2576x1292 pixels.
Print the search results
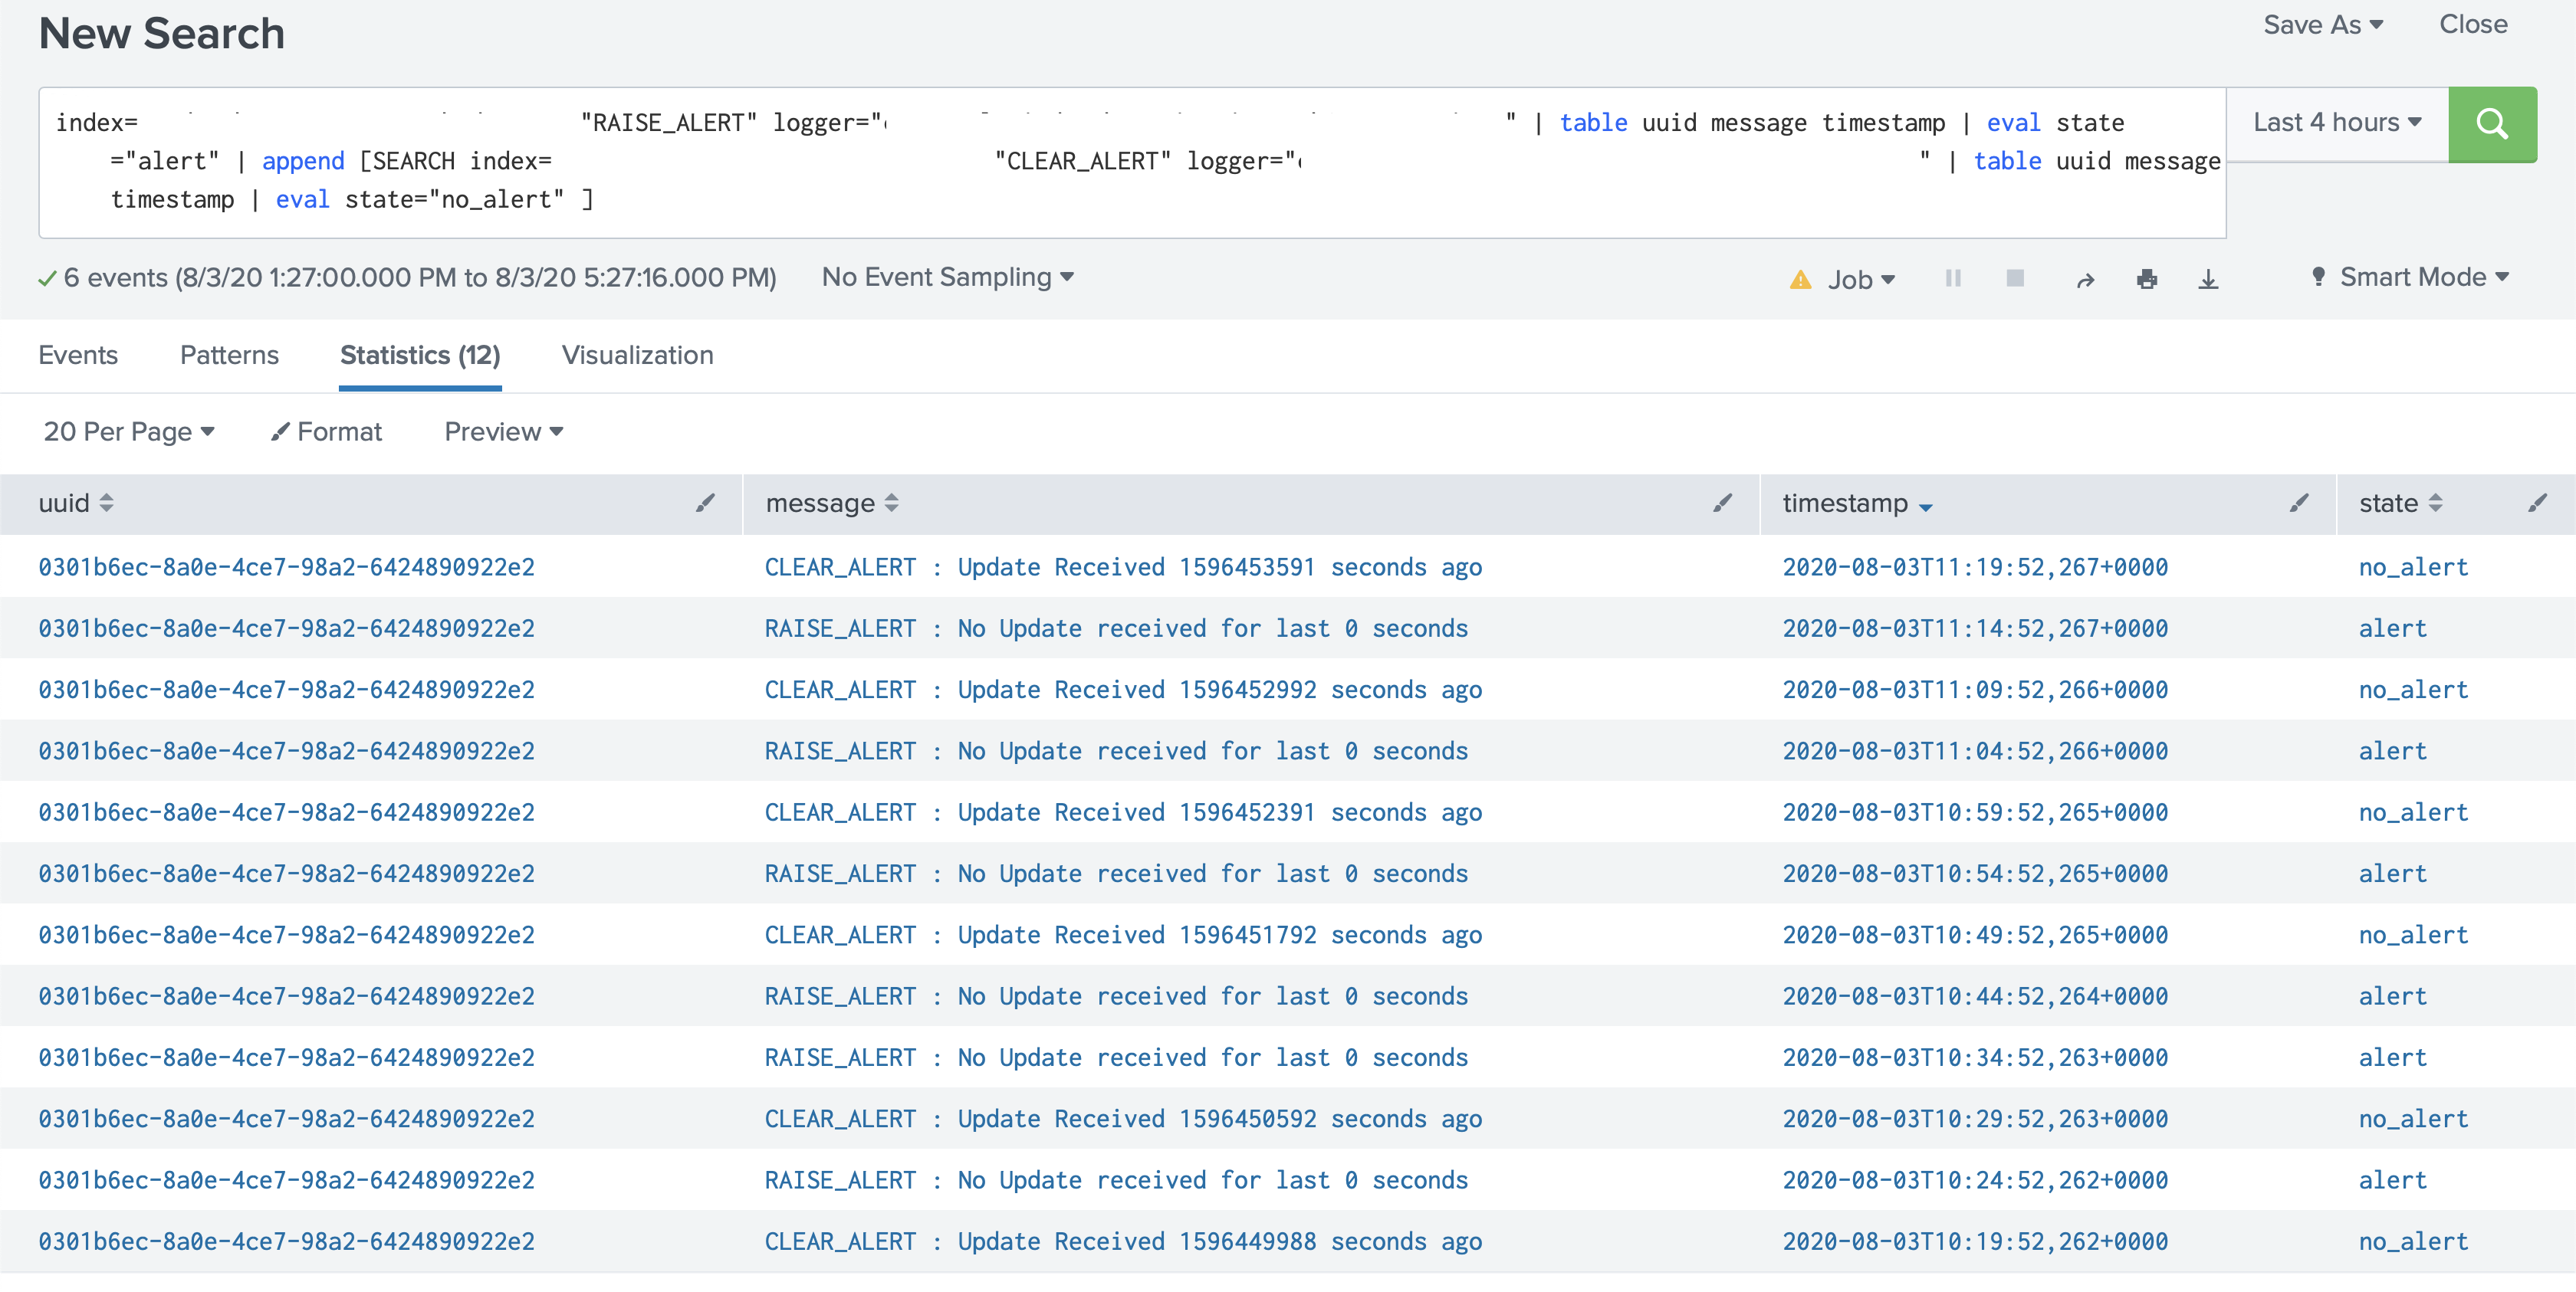[2146, 280]
